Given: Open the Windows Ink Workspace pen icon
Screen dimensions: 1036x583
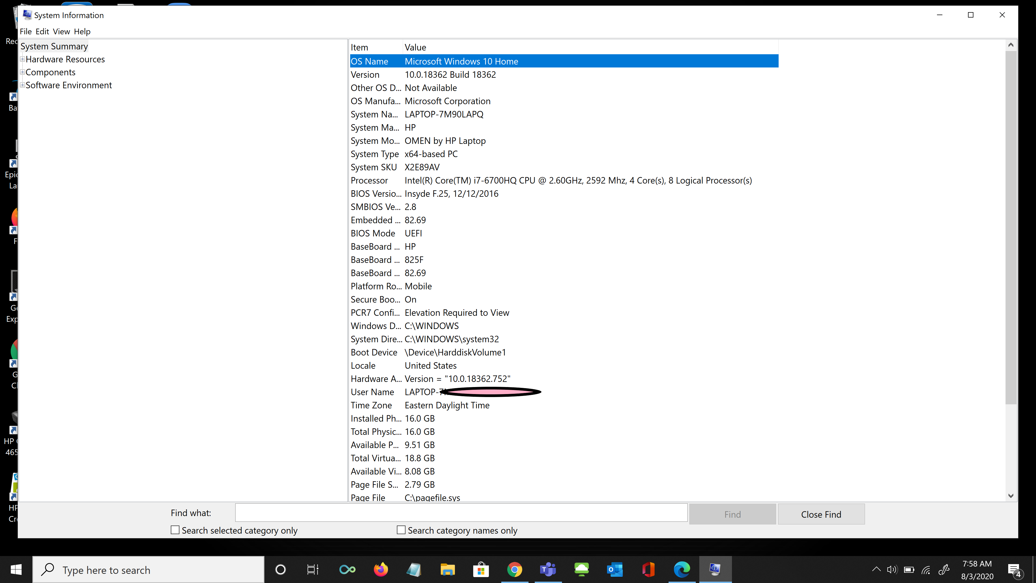Looking at the screenshot, I should pos(943,569).
